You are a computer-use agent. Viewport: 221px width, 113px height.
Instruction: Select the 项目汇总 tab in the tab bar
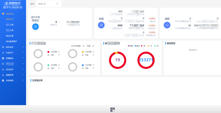pyautogui.click(x=49, y=4)
